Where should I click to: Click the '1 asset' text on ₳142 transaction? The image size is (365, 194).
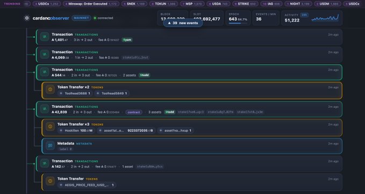click(x=127, y=167)
